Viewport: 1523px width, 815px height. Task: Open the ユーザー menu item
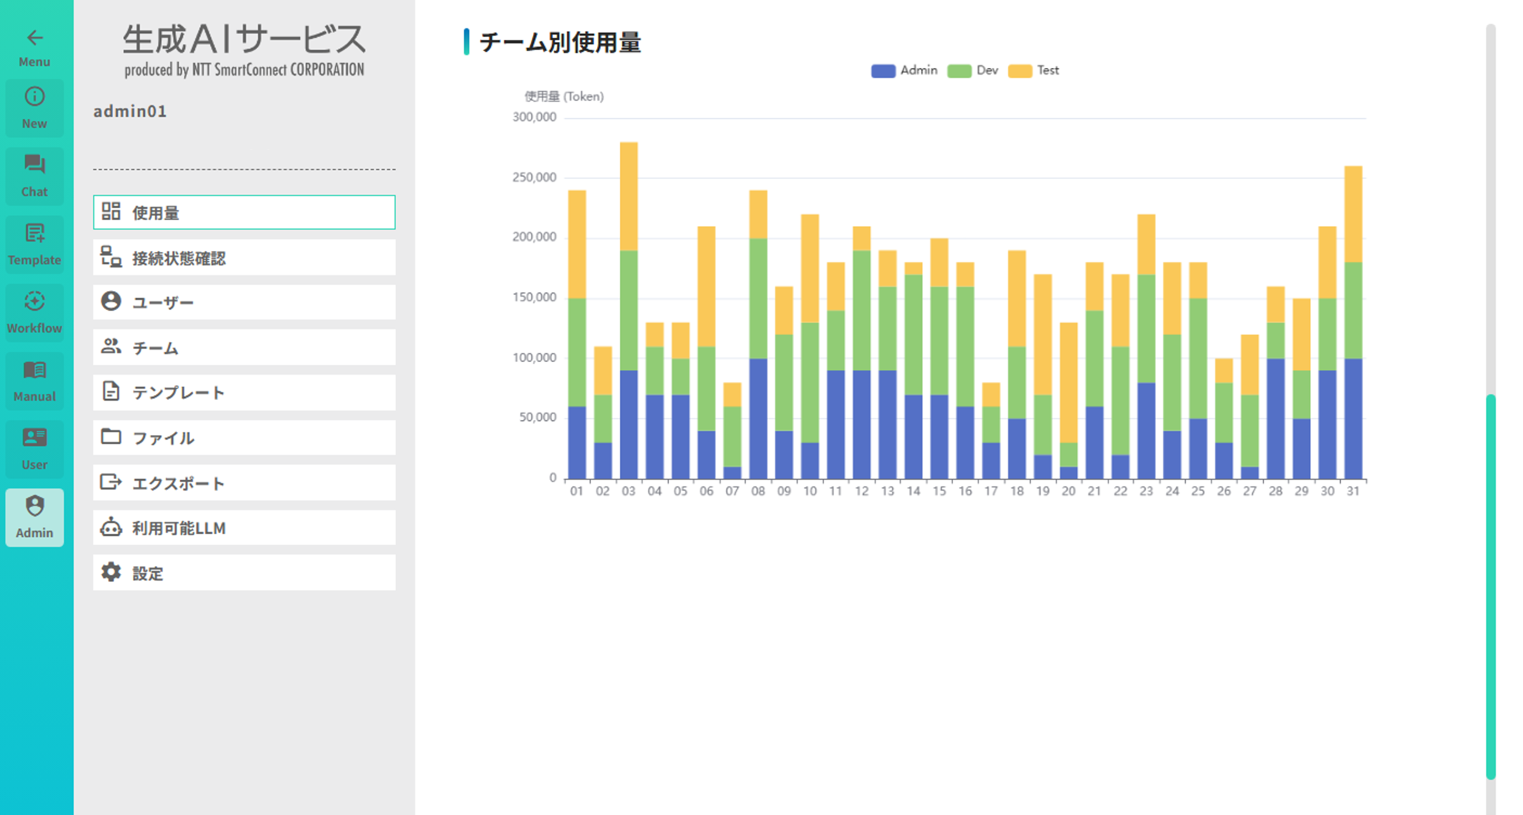click(x=244, y=302)
